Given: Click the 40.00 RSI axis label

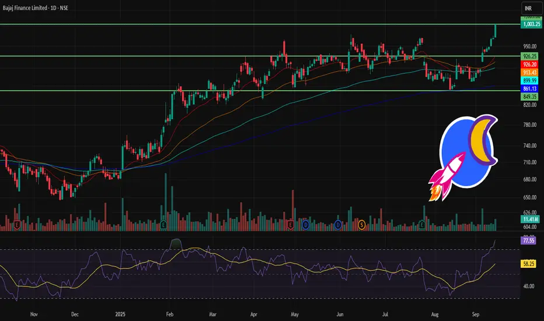Looking at the screenshot, I should (x=529, y=287).
